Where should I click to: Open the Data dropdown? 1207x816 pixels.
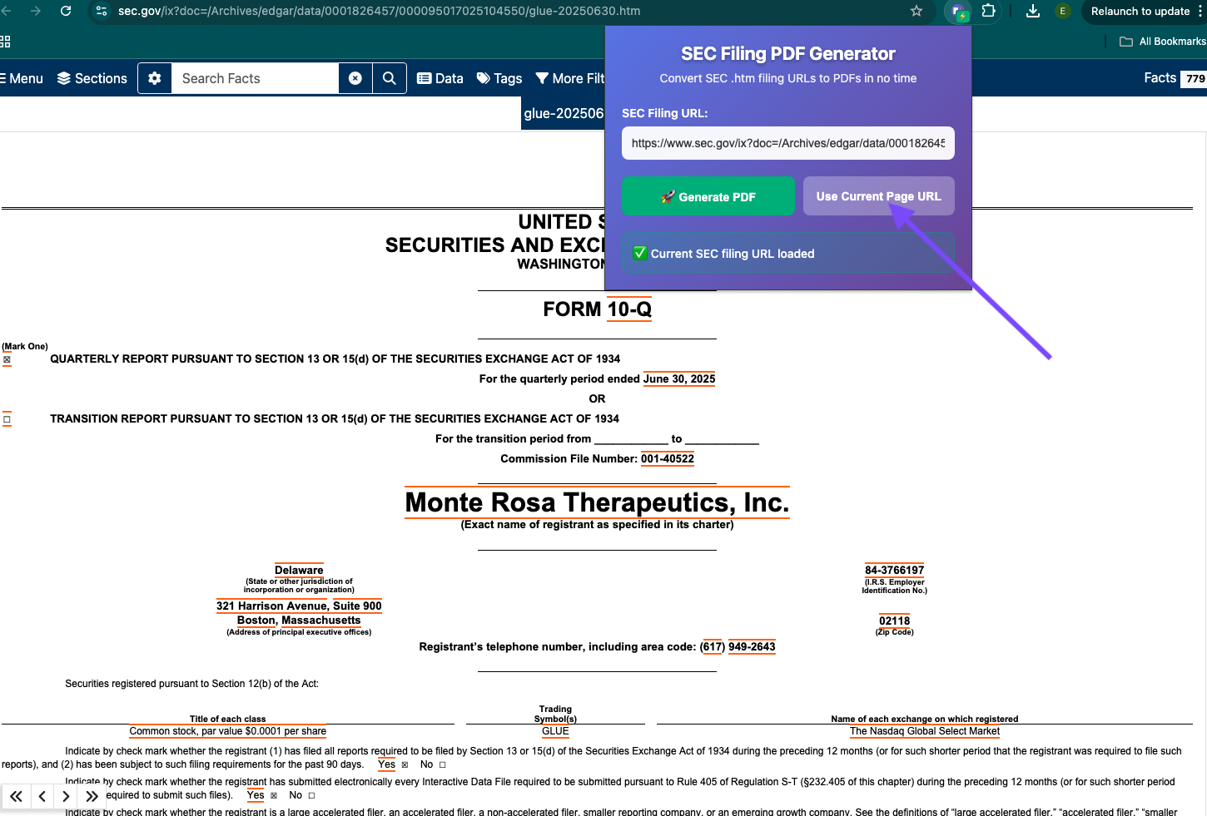point(440,78)
